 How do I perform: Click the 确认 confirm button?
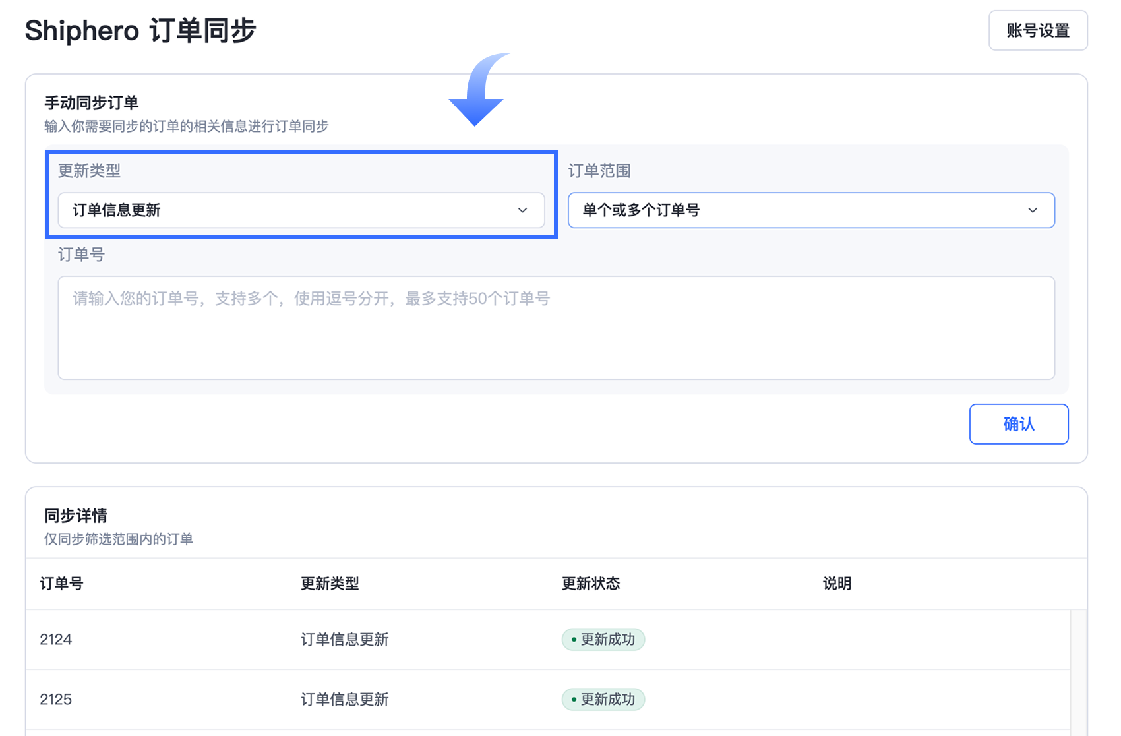click(x=1019, y=424)
